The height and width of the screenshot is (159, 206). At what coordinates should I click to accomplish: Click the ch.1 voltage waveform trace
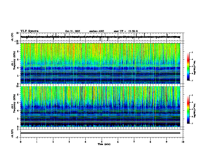pyautogui.click(x=100, y=37)
